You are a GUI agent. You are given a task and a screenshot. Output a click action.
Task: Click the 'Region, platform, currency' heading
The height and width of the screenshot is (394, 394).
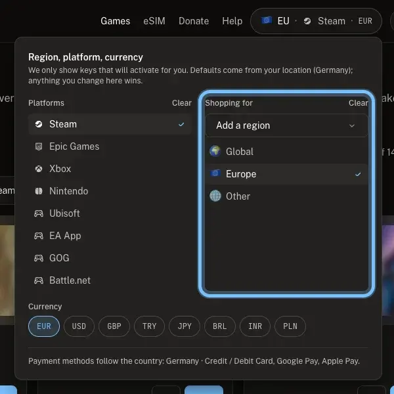point(85,57)
